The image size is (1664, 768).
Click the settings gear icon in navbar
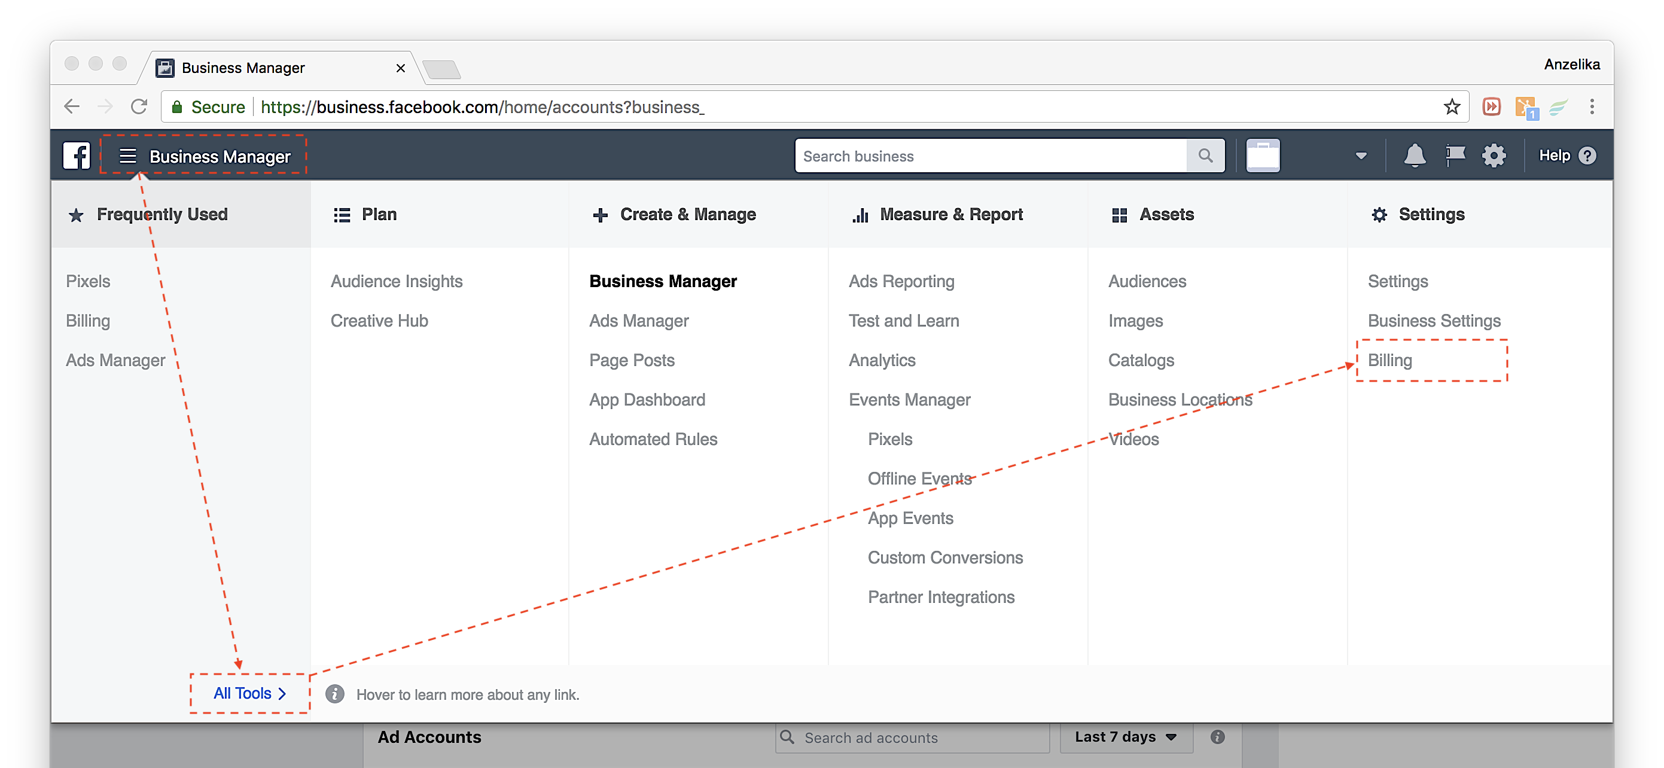click(x=1494, y=156)
